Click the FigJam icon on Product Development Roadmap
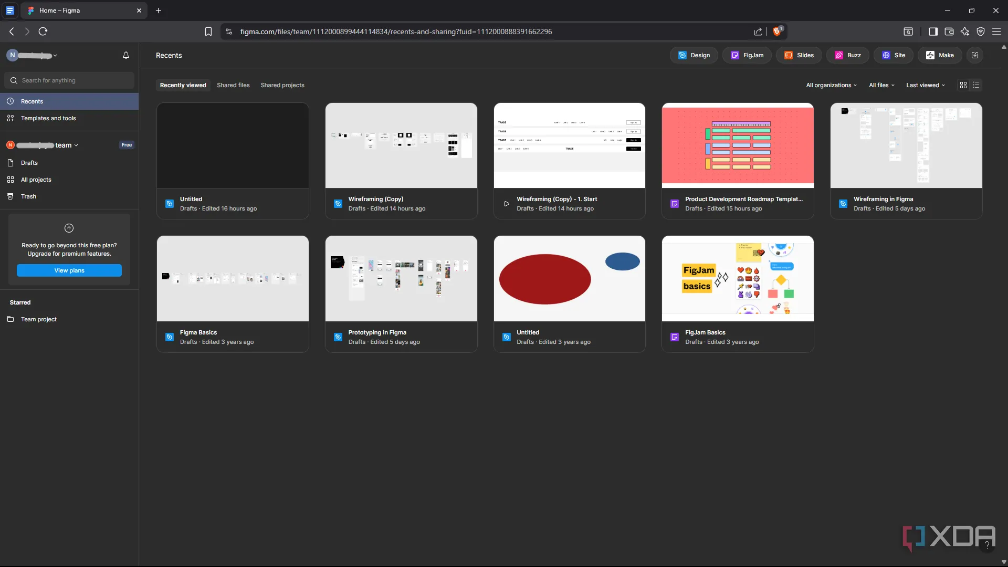The width and height of the screenshot is (1008, 567). (675, 204)
